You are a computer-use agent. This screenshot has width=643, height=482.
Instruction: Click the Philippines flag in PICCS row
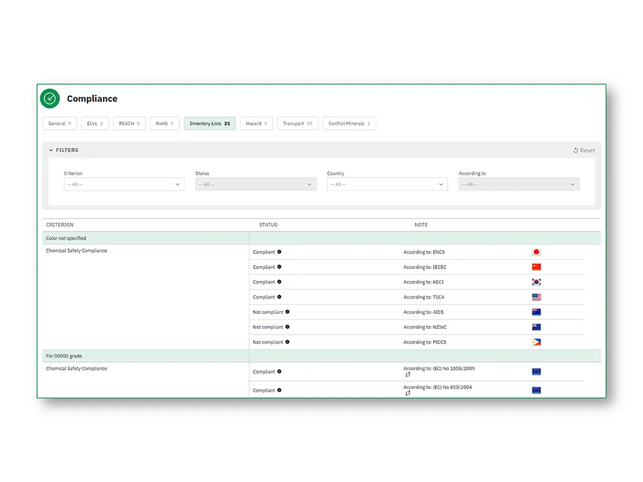(536, 342)
